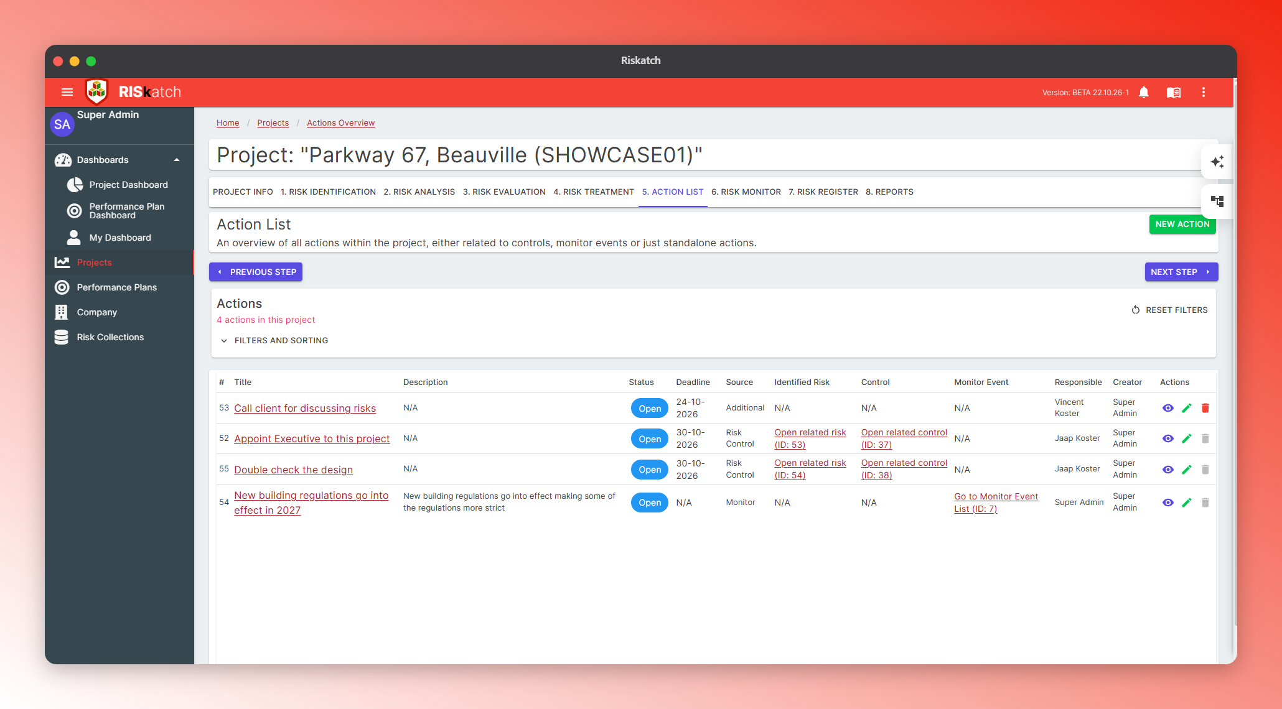Edit action 53 with pencil icon

pos(1187,408)
